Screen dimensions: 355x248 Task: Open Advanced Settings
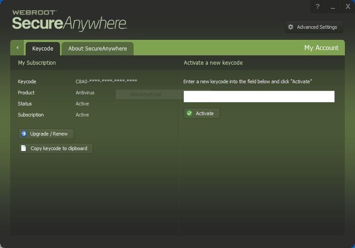(x=314, y=27)
